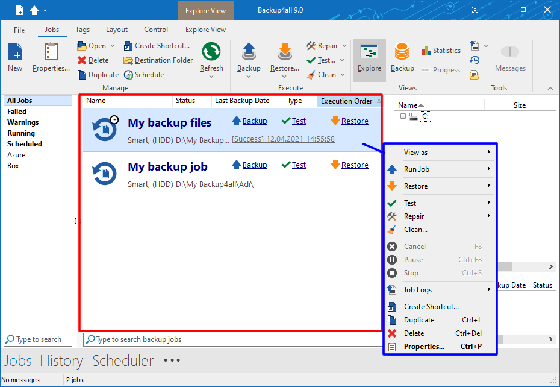Select the Warnings jobs filter
This screenshot has width=560, height=387.
[x=23, y=122]
